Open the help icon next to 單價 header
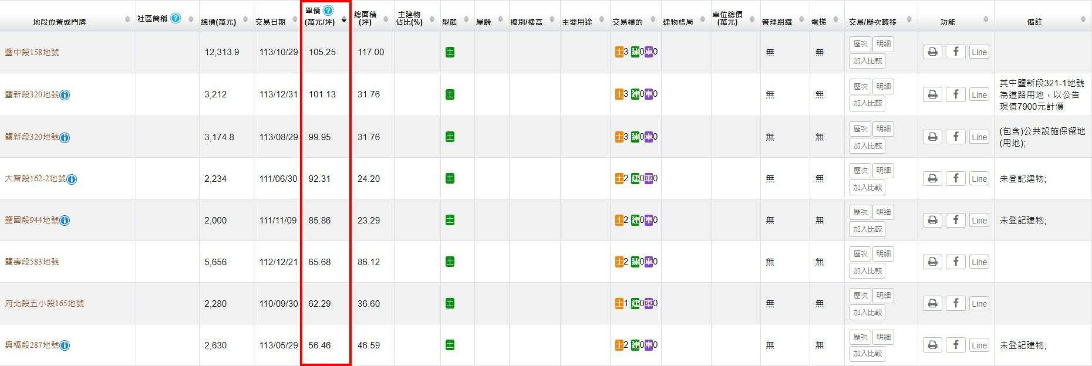 [328, 11]
